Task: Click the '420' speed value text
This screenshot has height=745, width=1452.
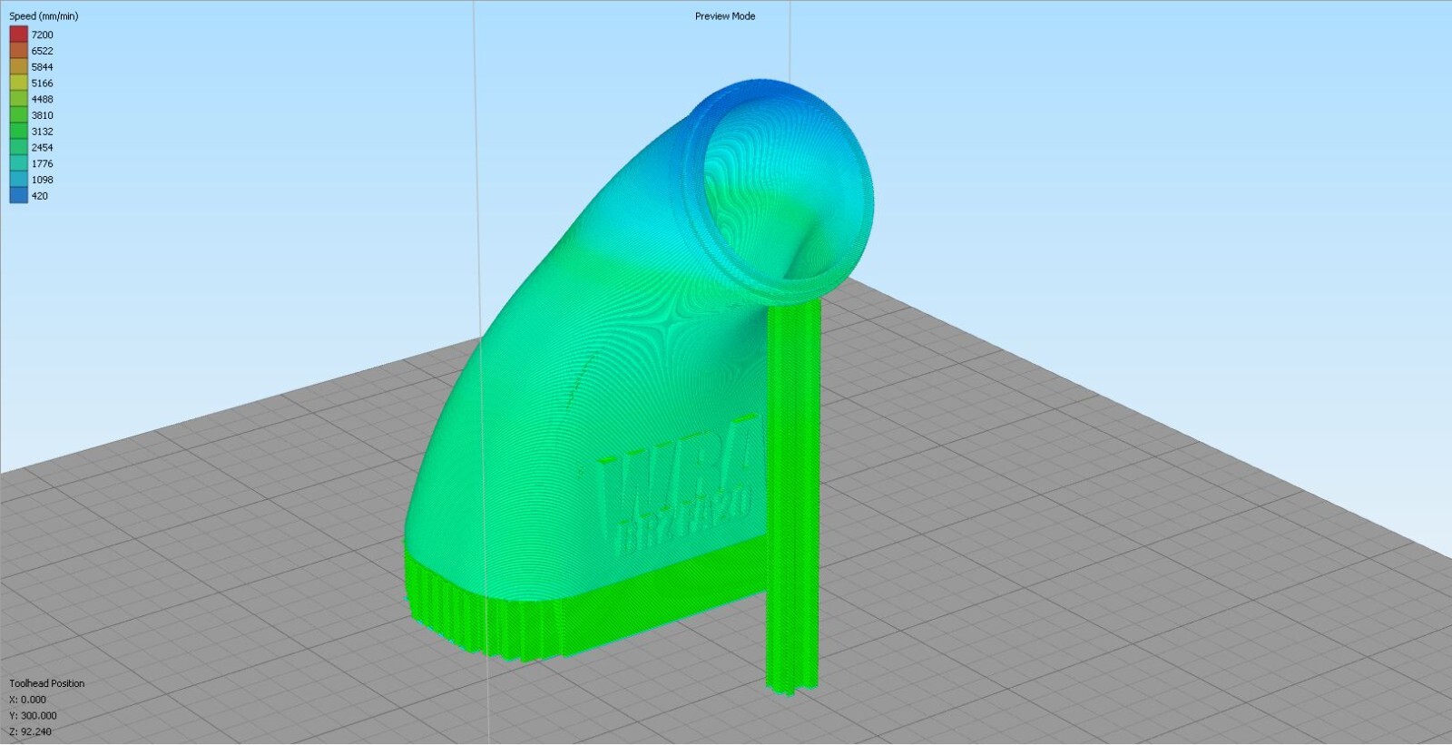Action: point(39,196)
